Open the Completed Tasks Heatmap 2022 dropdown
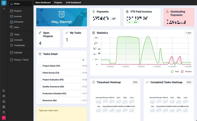The width and height of the screenshot is (197, 121). [x=189, y=82]
